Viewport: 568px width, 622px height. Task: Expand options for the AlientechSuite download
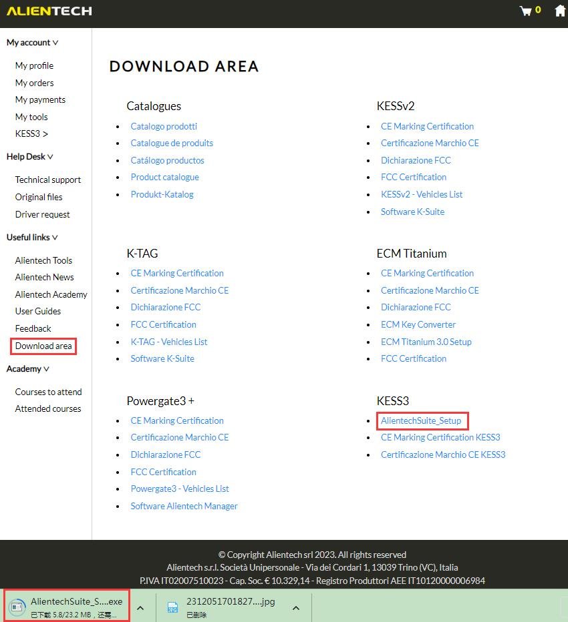coord(140,607)
